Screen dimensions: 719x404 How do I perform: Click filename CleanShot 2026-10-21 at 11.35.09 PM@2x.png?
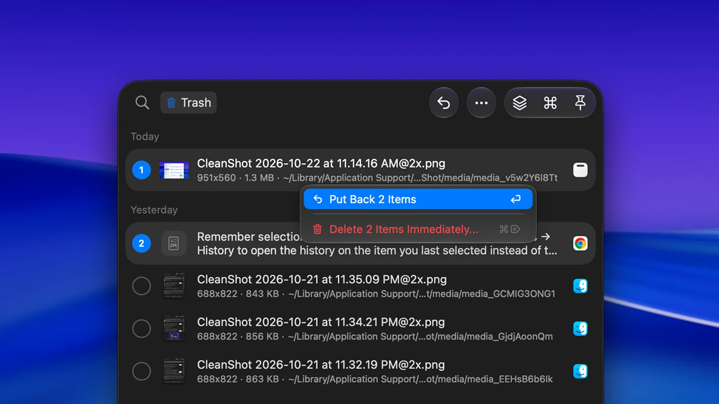322,279
